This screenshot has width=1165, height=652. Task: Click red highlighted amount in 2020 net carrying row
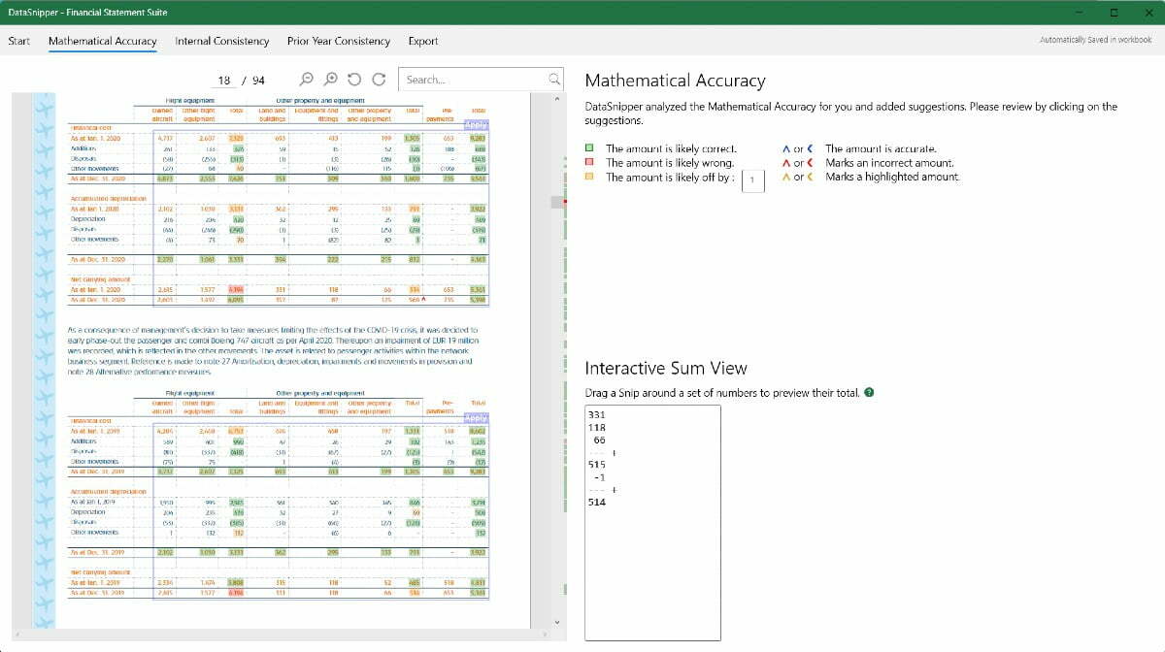pyautogui.click(x=236, y=289)
